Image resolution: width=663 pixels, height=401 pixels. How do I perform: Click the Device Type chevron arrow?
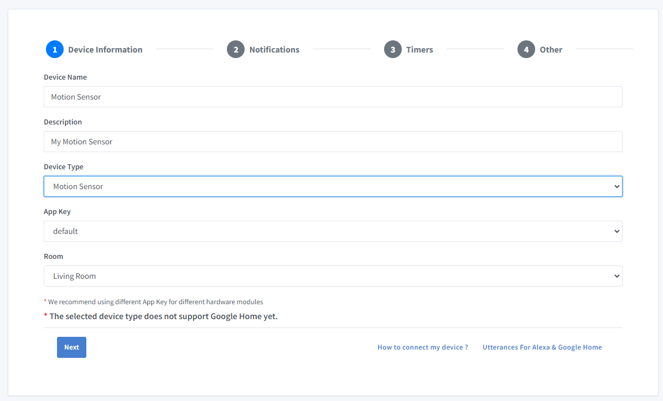[x=617, y=187]
